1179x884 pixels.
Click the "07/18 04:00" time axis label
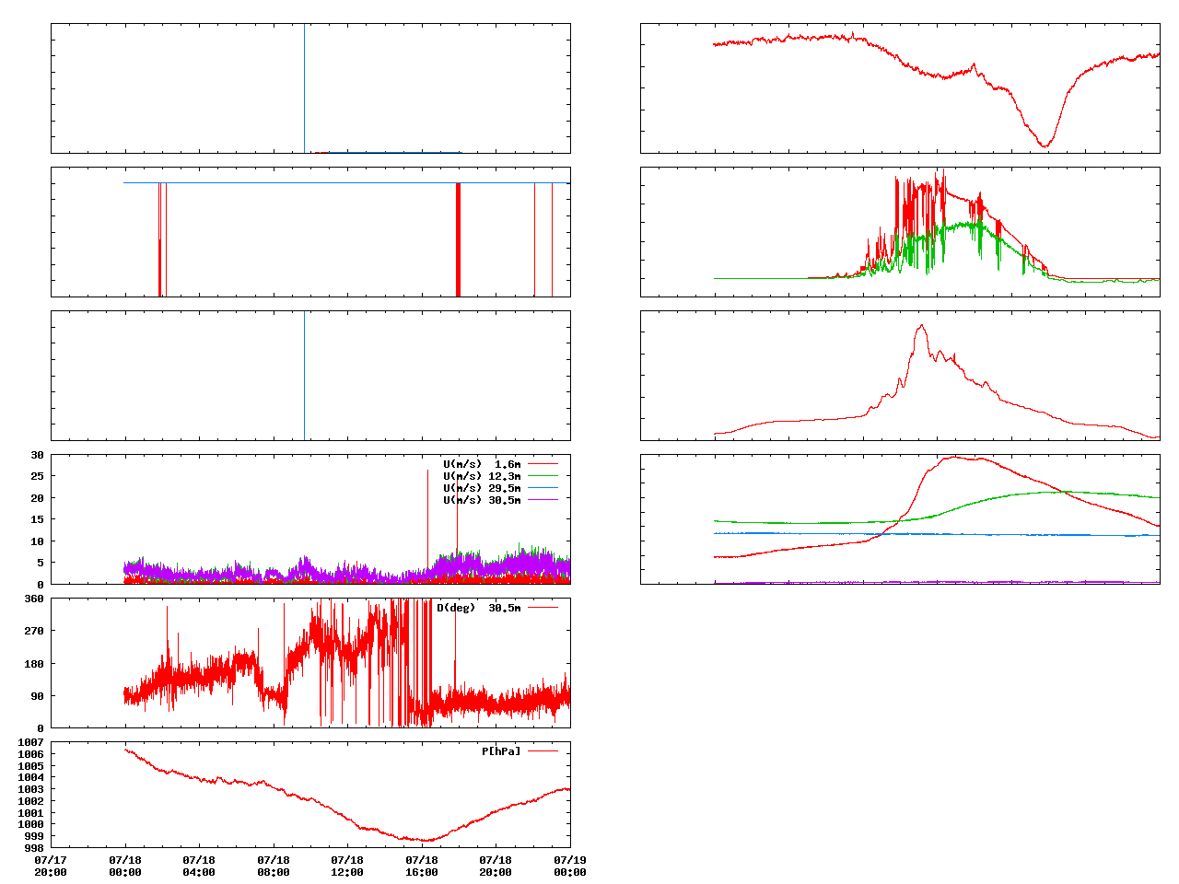click(199, 867)
